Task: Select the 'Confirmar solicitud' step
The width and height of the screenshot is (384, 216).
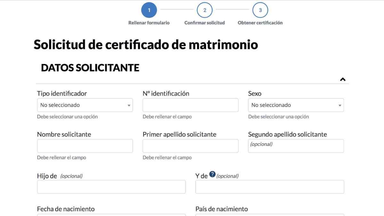Action: [x=204, y=23]
